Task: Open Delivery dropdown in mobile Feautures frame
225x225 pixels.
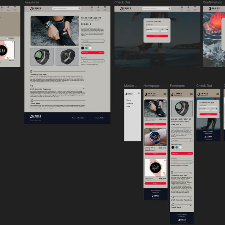Action: [182, 162]
